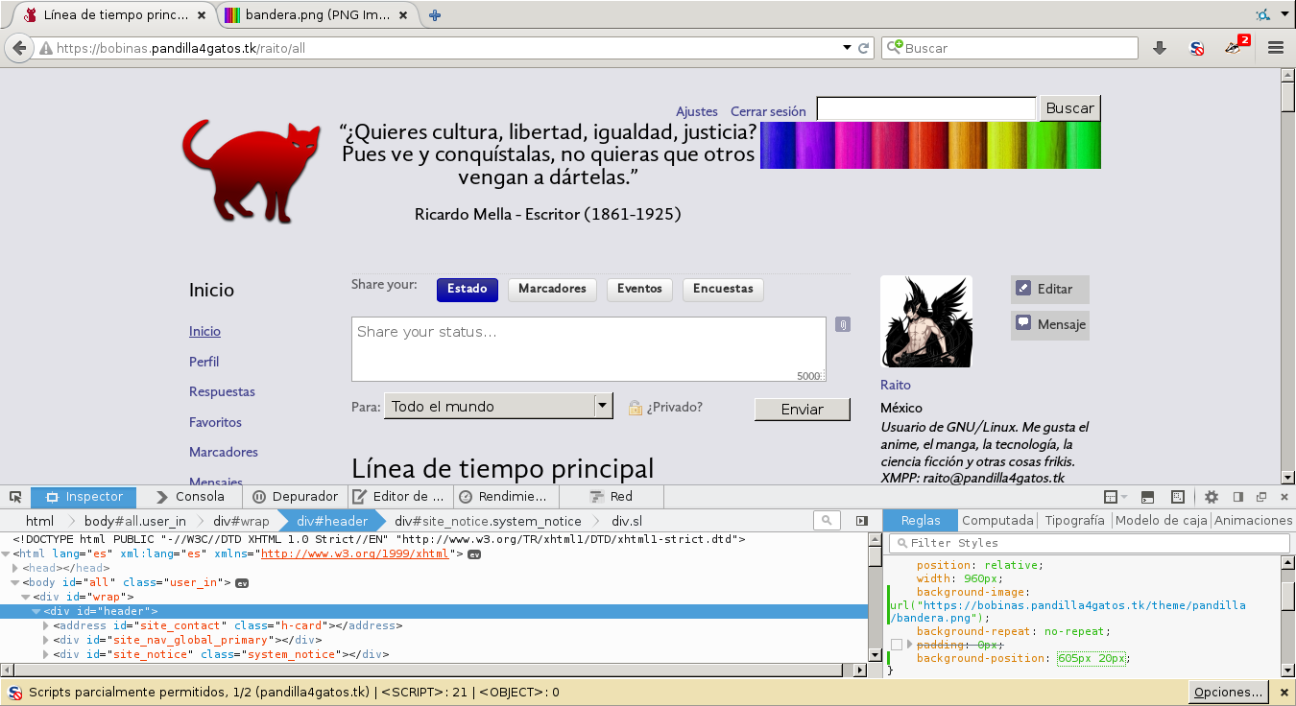
Task: Switch to the Red devtools tab
Action: coord(612,497)
